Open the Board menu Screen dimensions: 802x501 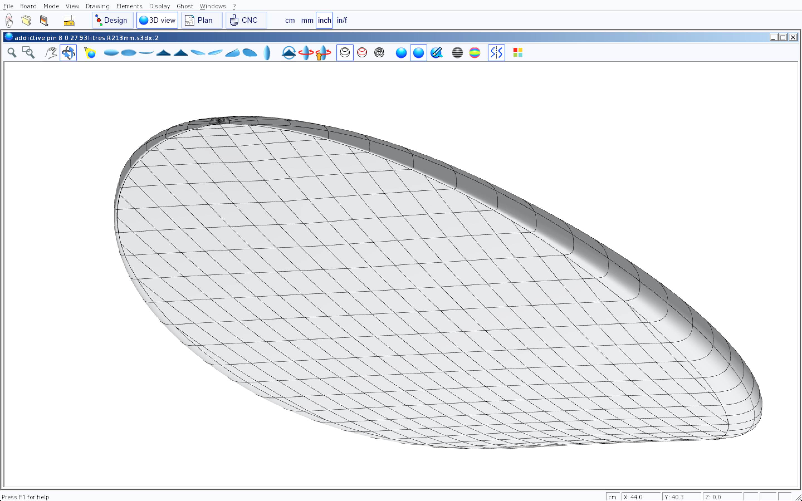point(28,6)
